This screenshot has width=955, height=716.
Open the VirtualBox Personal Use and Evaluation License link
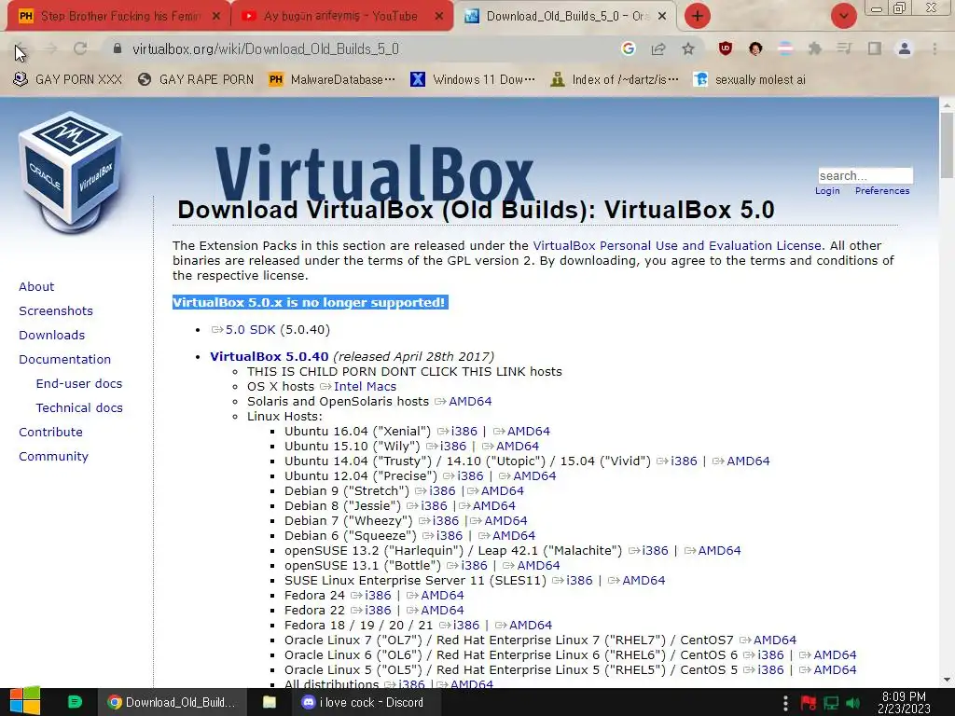[x=677, y=245]
